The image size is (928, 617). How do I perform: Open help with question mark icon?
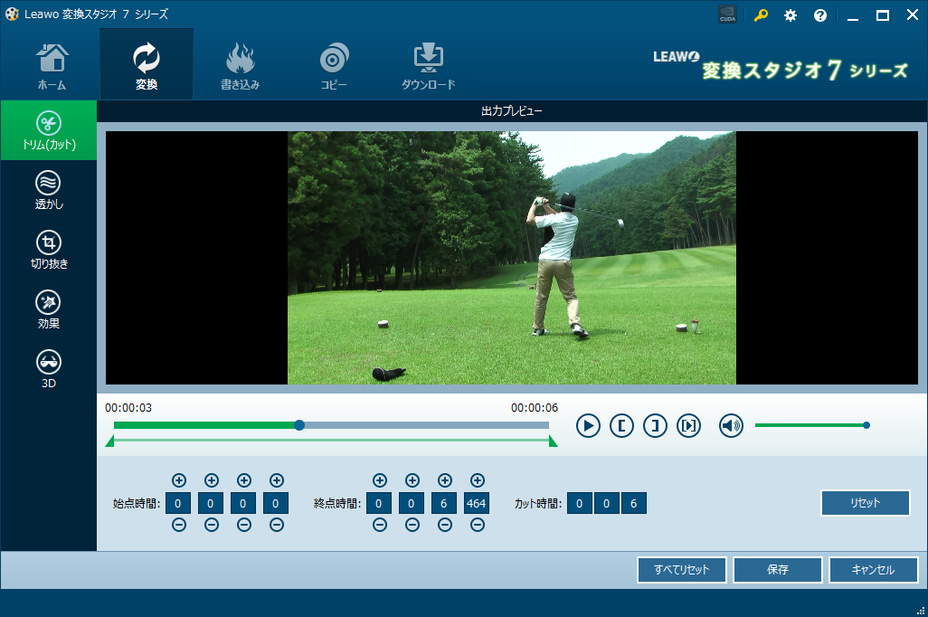point(820,15)
